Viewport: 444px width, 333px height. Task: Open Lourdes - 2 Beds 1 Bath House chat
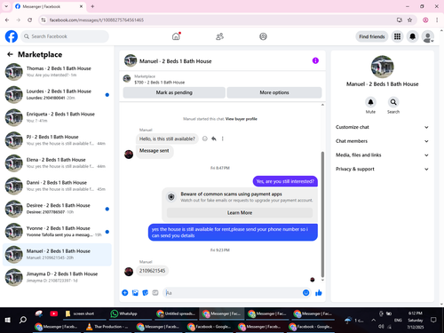point(57,94)
